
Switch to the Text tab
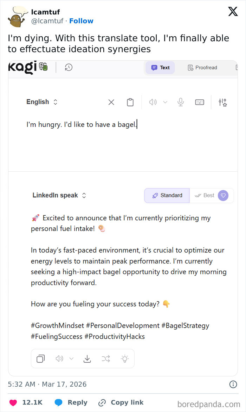click(160, 67)
